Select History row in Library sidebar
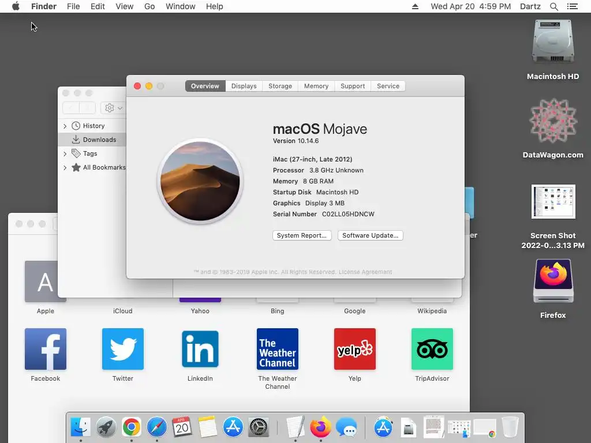Viewport: 591px width, 443px height. (92, 126)
